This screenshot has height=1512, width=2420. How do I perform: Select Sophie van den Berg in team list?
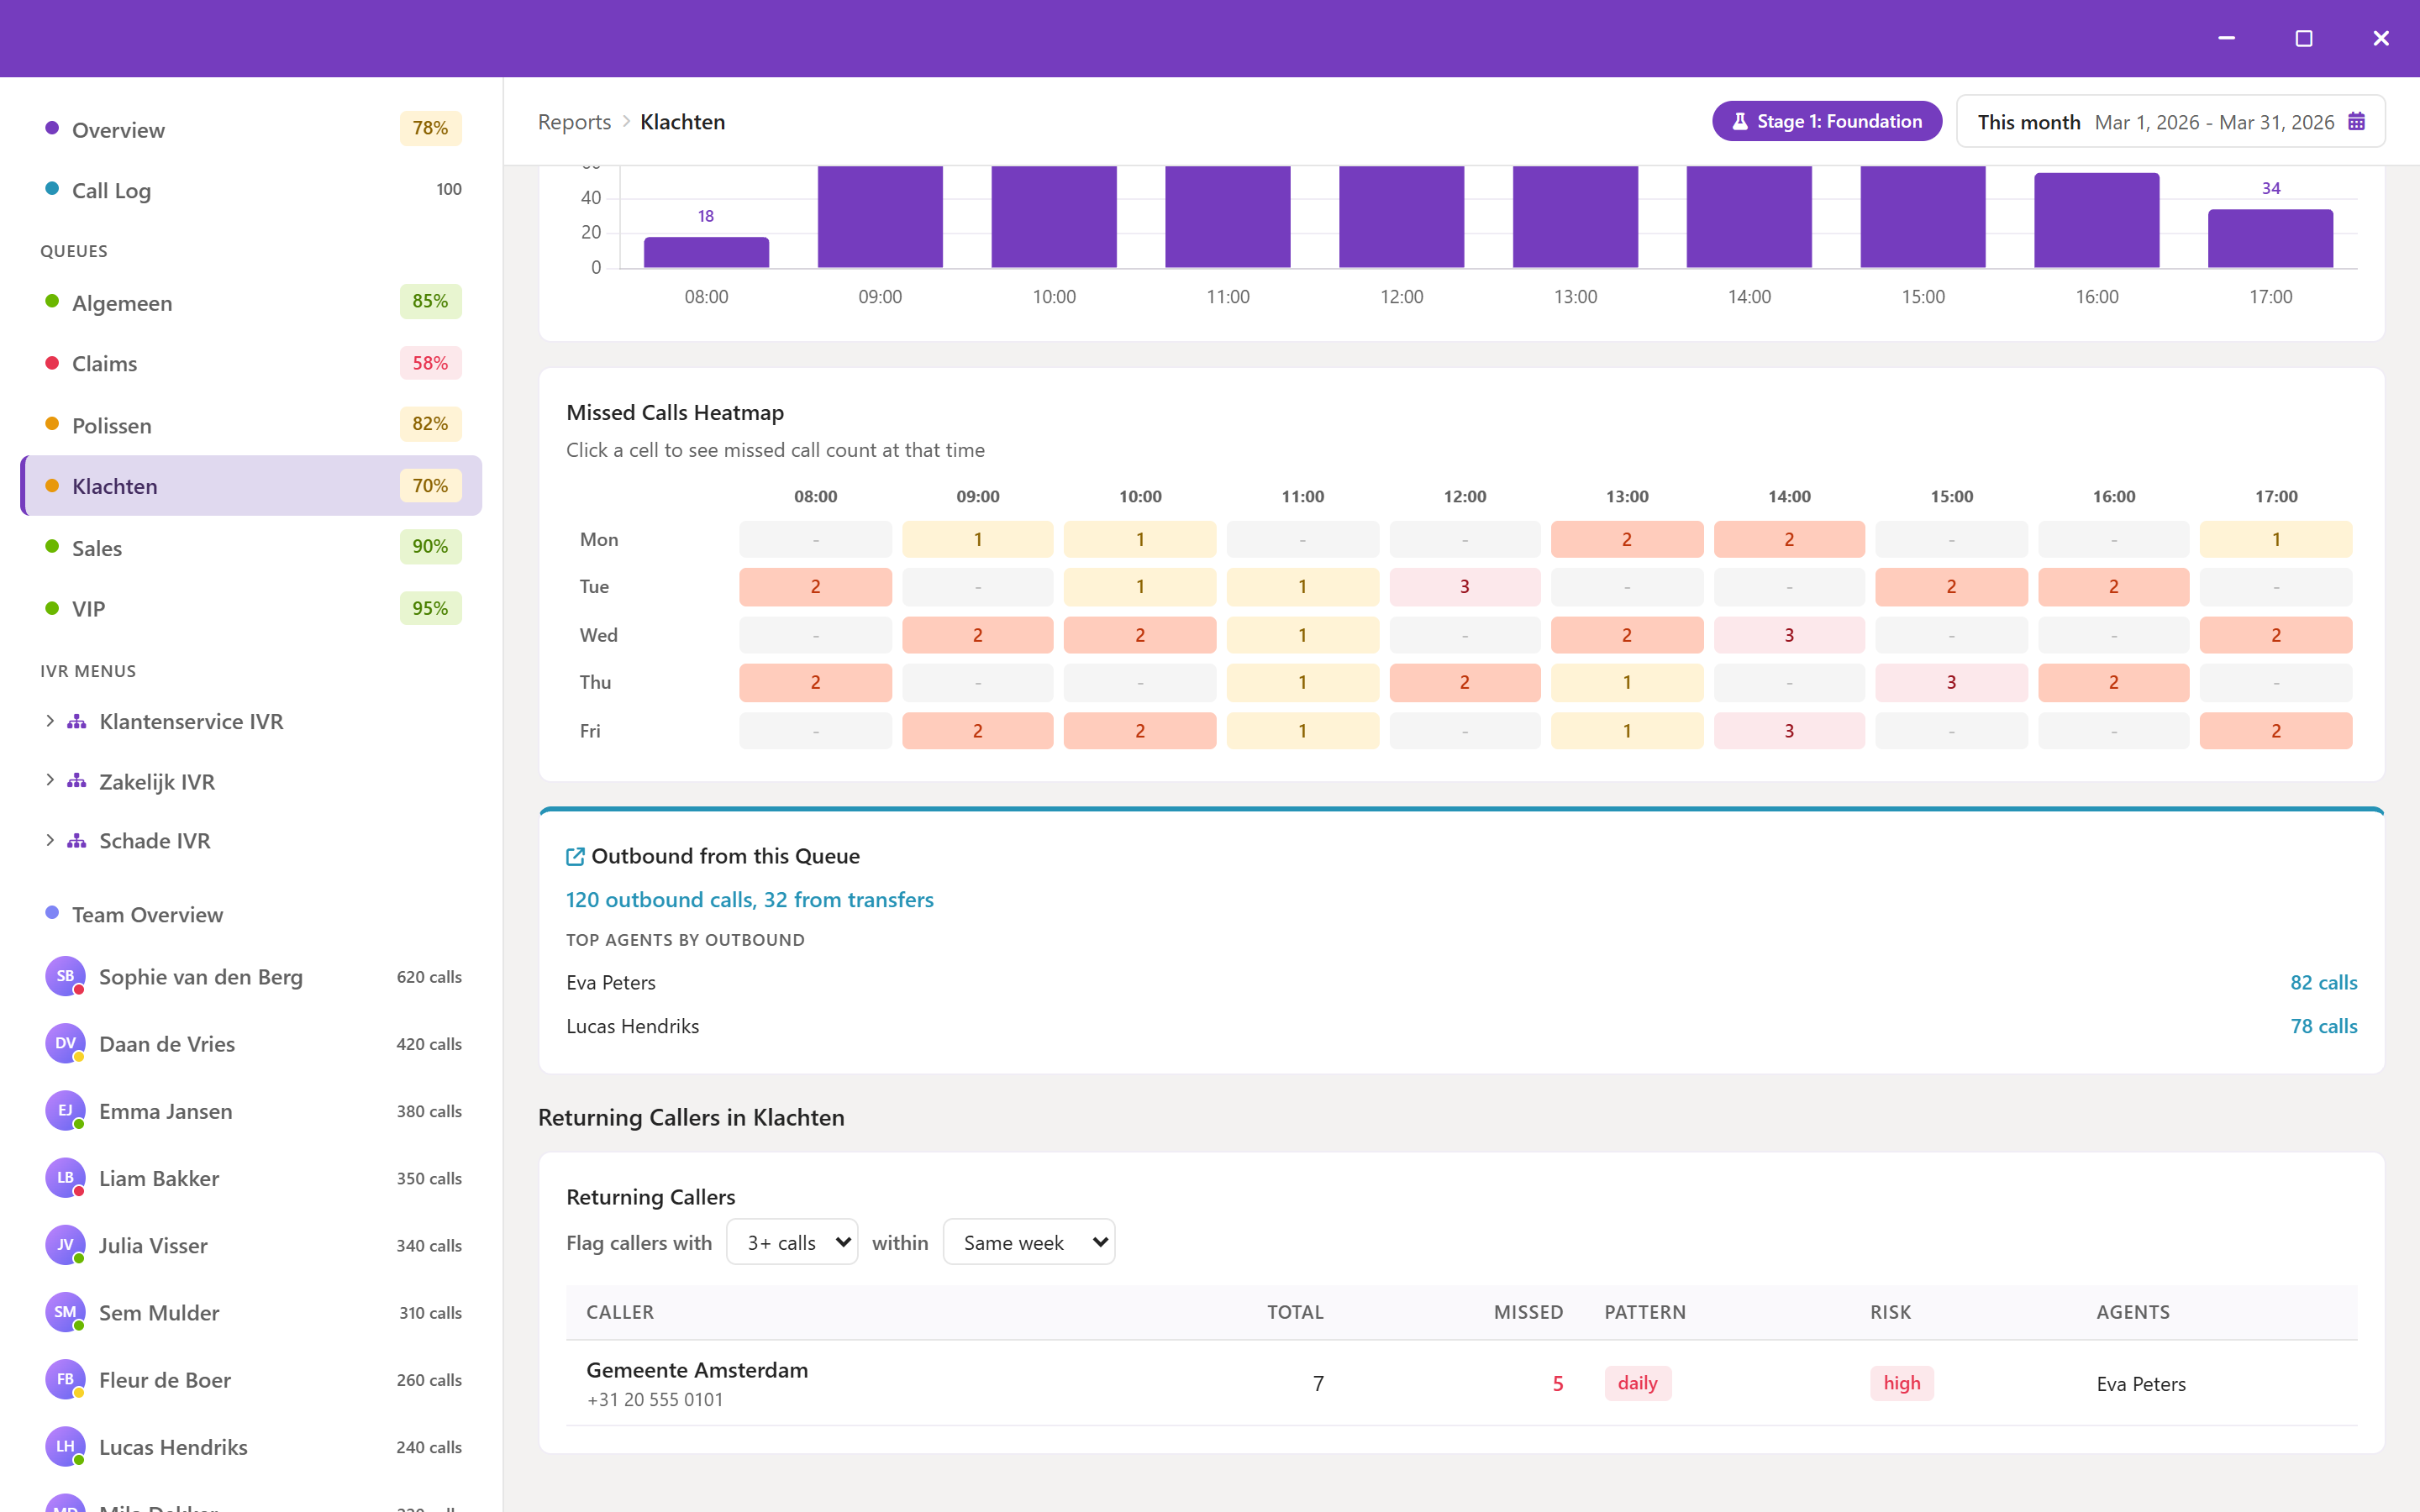point(251,977)
